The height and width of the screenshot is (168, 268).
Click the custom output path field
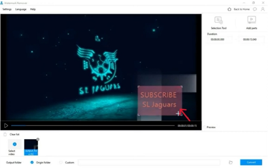click(149, 162)
